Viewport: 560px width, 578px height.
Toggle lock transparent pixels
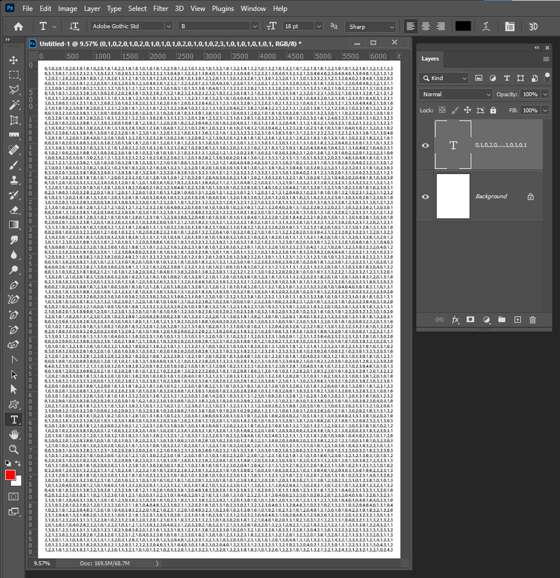pyautogui.click(x=442, y=110)
